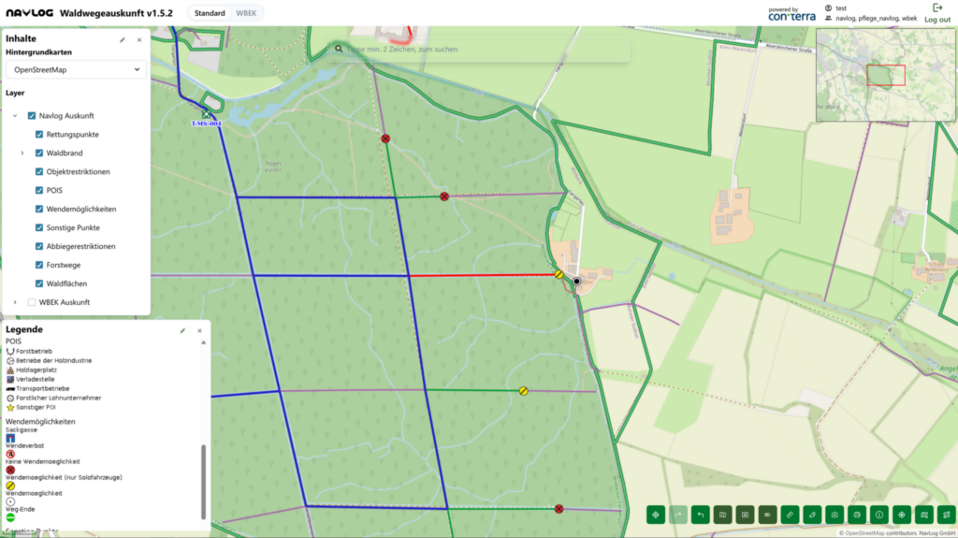Click the locate-me target button
Screen dimensions: 958x538
click(x=902, y=515)
